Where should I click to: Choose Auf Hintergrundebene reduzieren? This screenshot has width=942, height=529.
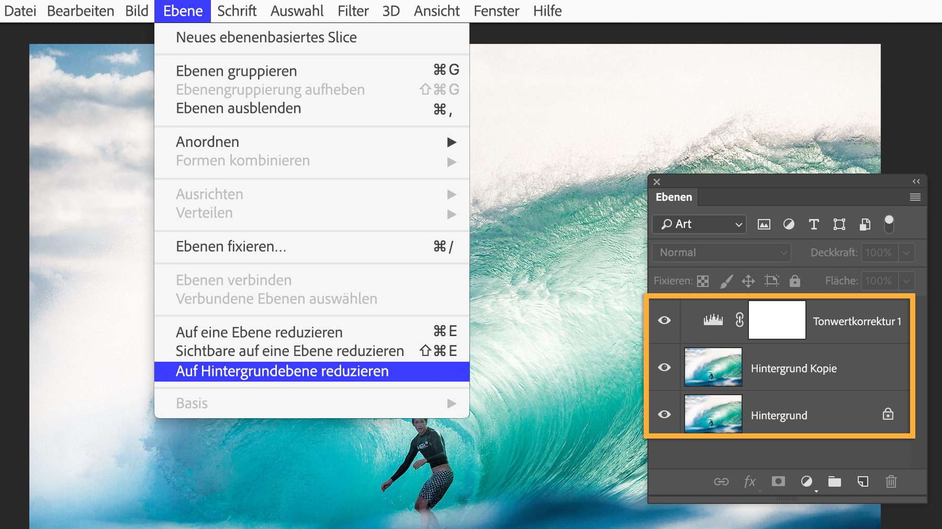click(312, 371)
